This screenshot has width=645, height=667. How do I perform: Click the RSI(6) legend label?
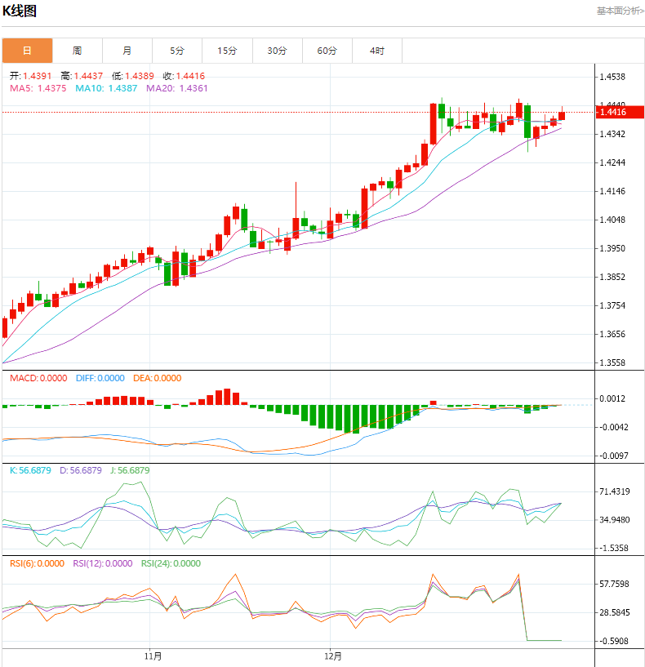coord(36,563)
